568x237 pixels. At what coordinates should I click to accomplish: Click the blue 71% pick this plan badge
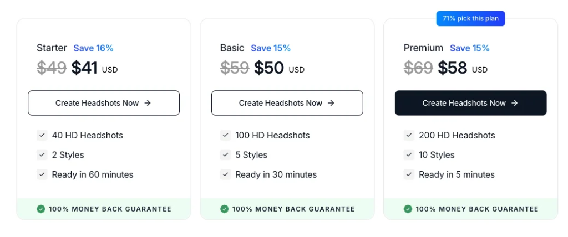pyautogui.click(x=470, y=19)
